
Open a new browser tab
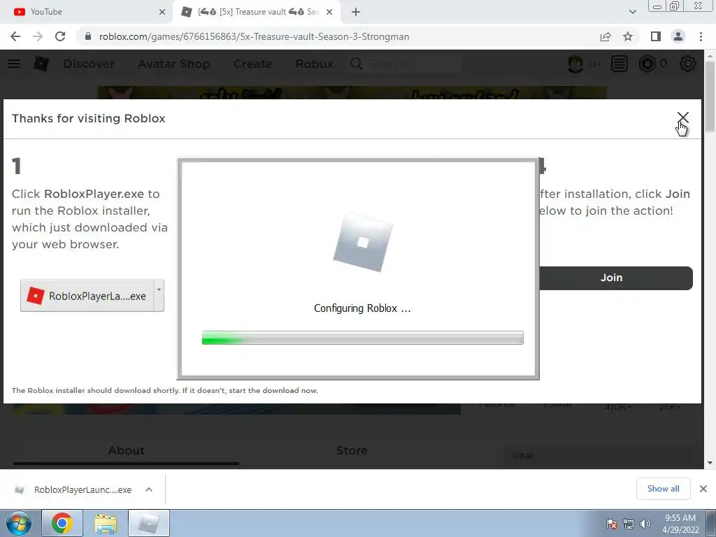[356, 12]
